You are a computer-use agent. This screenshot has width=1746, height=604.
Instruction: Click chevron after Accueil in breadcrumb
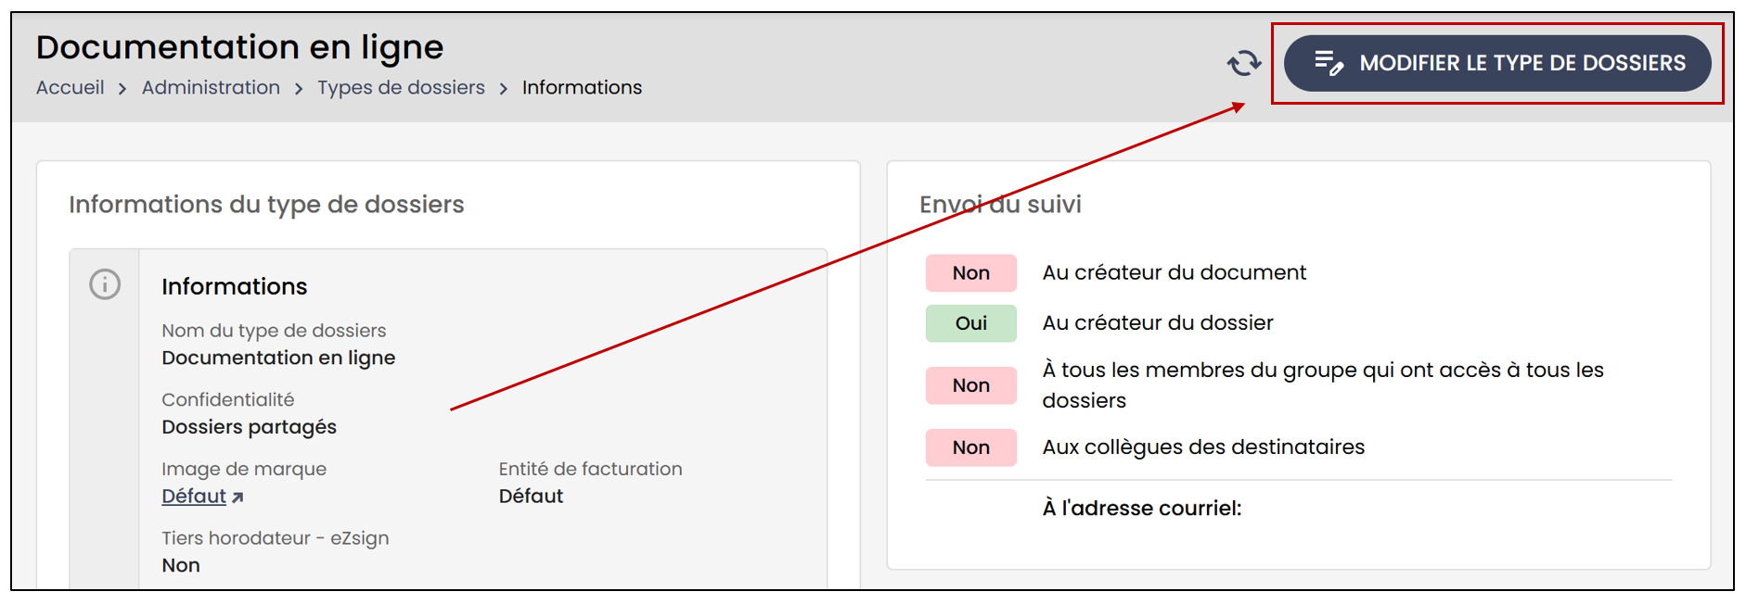click(x=122, y=89)
